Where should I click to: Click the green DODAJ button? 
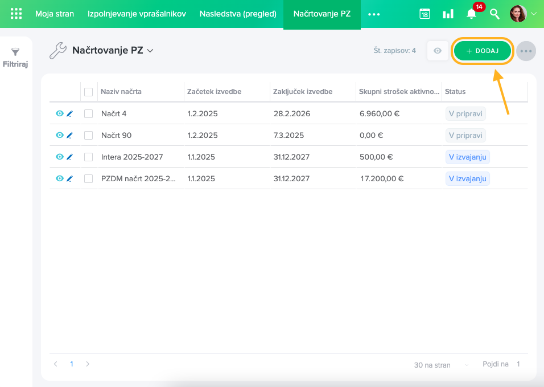(x=483, y=51)
